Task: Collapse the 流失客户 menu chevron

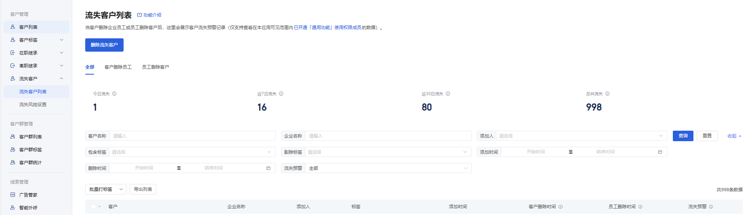Action: (61, 79)
